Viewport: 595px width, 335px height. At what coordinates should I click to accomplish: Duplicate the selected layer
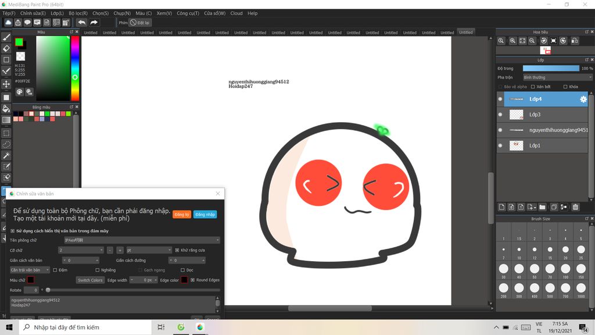[x=554, y=207]
